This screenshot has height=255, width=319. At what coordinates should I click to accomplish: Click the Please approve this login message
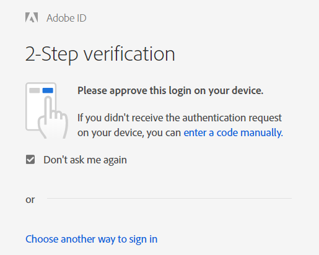(x=170, y=90)
